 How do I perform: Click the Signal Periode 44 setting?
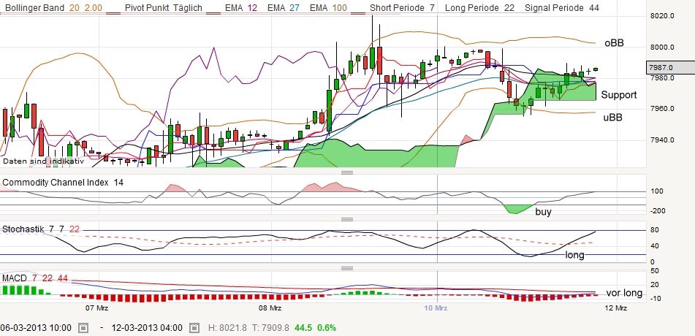click(x=561, y=8)
